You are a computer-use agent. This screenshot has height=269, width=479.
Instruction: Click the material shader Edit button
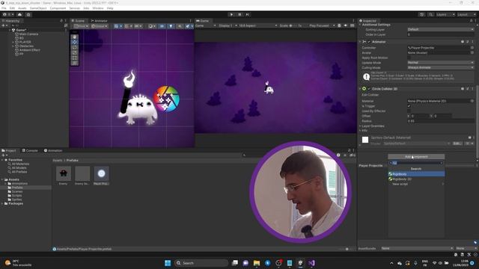pyautogui.click(x=457, y=143)
